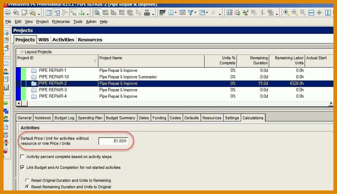Show the Activity Table layout icon

(48, 13)
